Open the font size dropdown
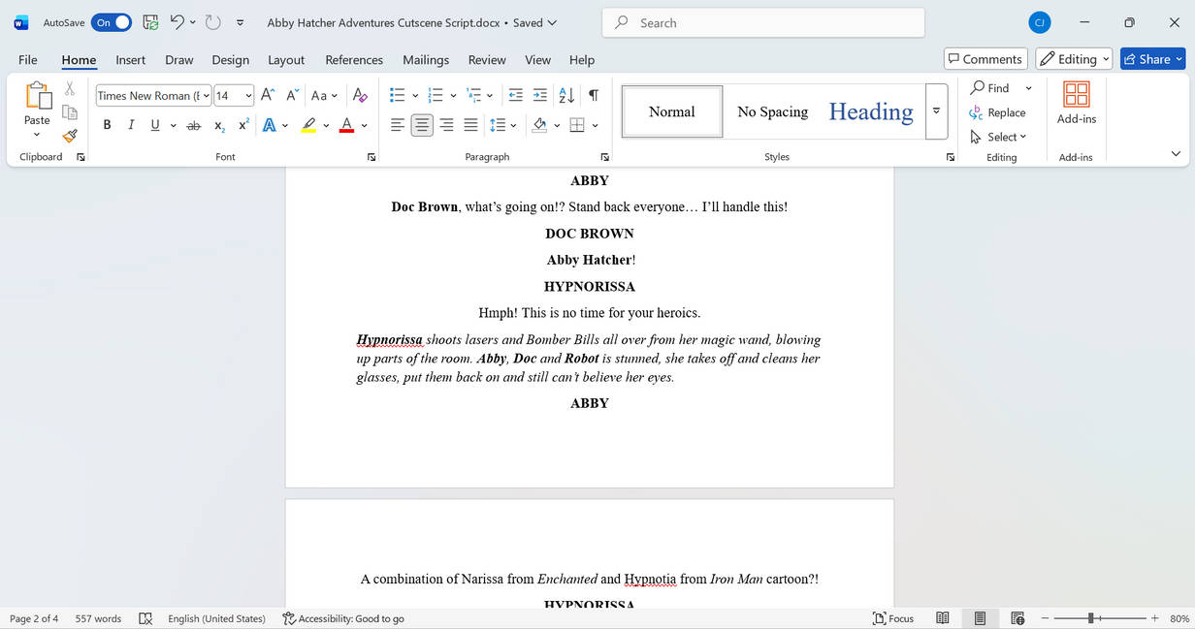The image size is (1195, 629). [x=248, y=96]
